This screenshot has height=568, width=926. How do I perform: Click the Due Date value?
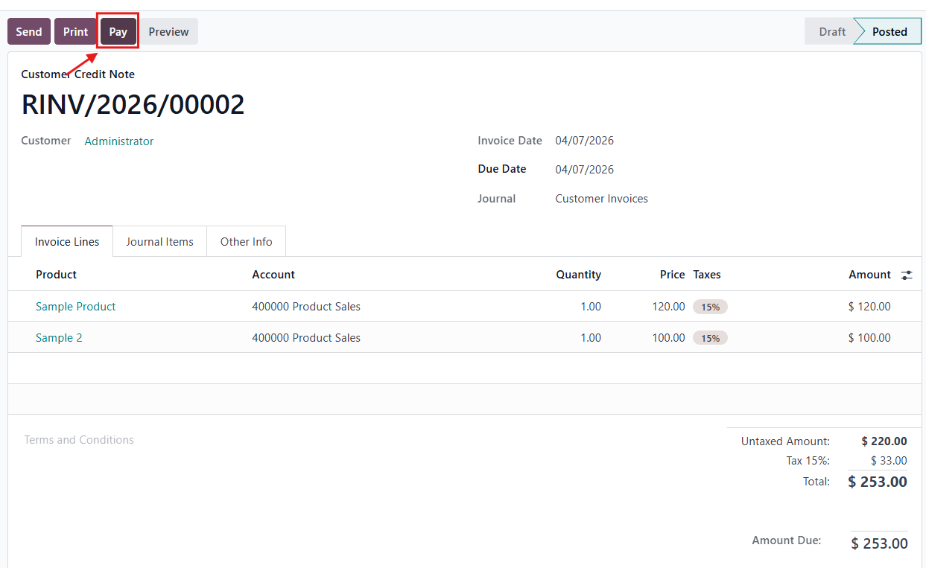click(584, 170)
